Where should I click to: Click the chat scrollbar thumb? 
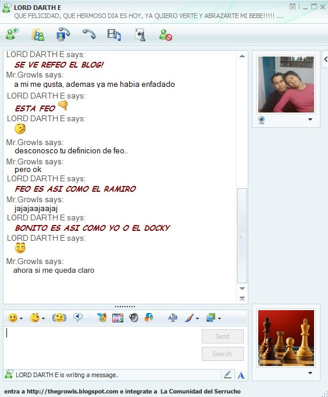[242, 236]
